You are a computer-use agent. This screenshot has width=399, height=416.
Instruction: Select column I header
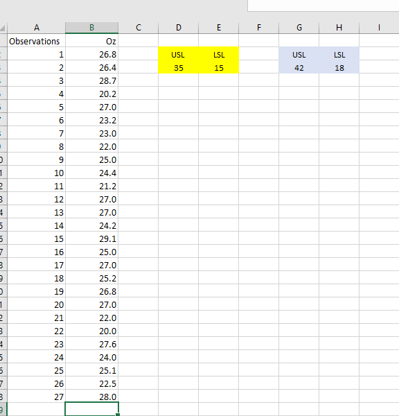click(x=379, y=28)
